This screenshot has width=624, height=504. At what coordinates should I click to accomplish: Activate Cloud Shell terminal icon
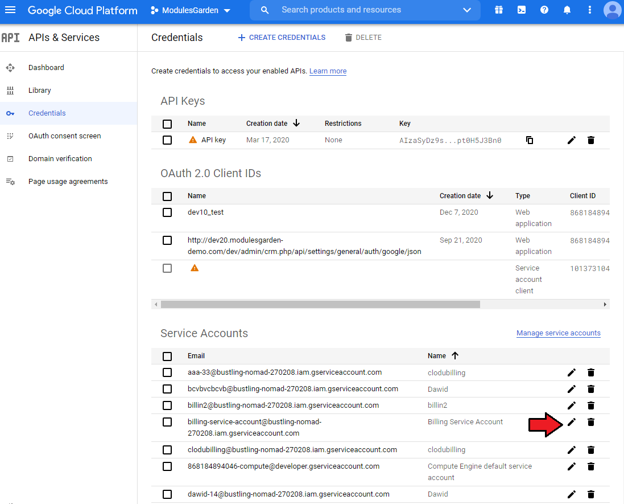tap(521, 10)
